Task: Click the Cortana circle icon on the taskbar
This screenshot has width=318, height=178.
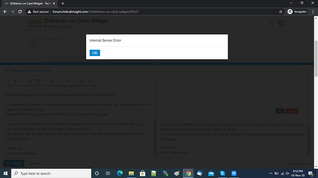Action: coord(97,173)
